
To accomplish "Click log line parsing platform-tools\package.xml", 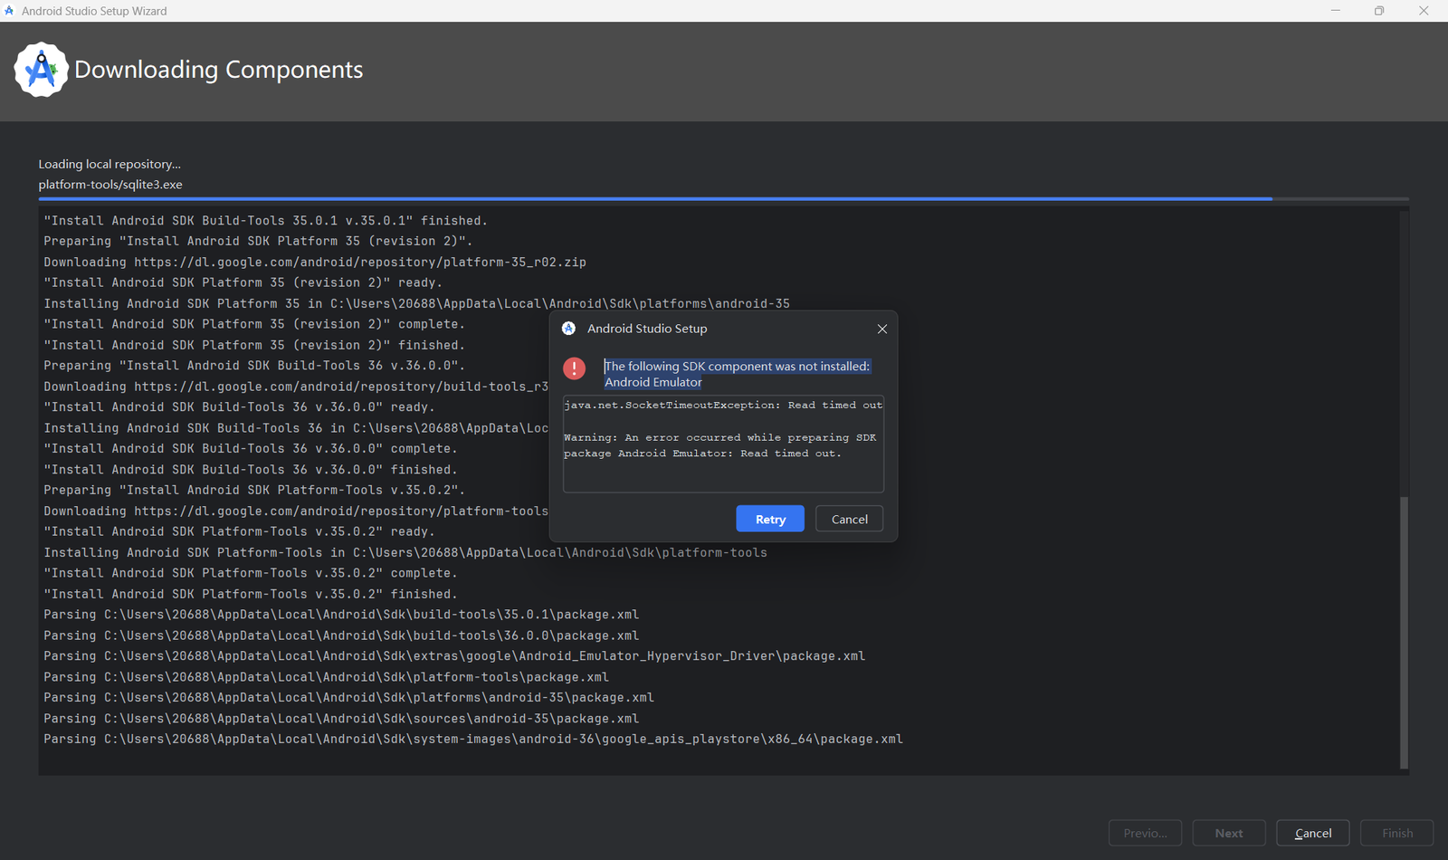I will coord(326,677).
